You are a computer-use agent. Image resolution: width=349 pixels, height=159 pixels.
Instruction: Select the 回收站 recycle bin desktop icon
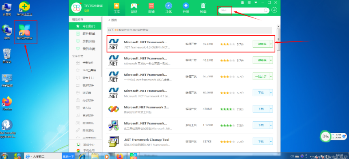coord(7,56)
